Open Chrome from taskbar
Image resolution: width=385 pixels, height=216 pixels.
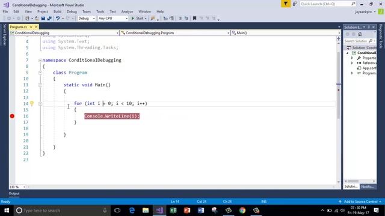pyautogui.click(x=242, y=211)
